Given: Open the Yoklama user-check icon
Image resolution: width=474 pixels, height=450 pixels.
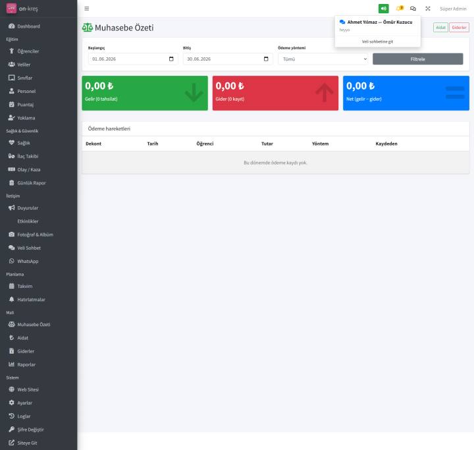Looking at the screenshot, I should tap(11, 118).
